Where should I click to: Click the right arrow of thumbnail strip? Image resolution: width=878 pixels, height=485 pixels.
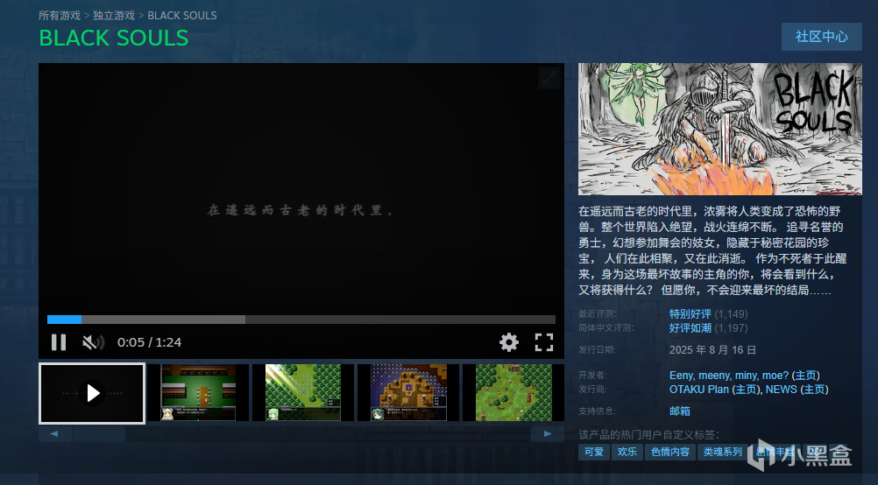tap(548, 433)
